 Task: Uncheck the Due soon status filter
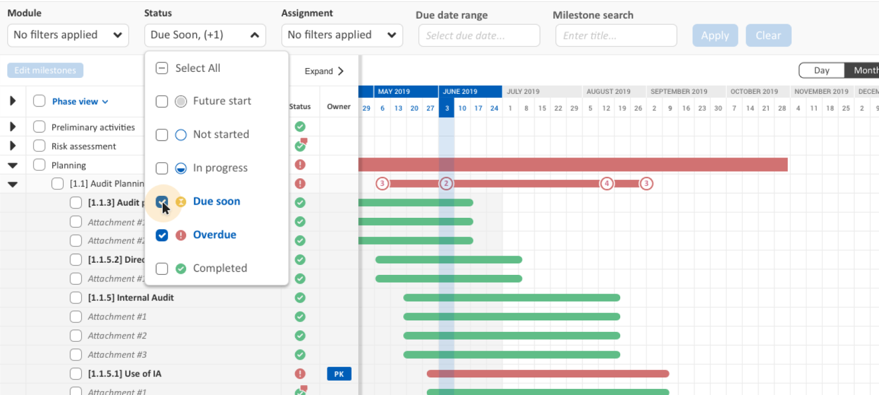[162, 201]
